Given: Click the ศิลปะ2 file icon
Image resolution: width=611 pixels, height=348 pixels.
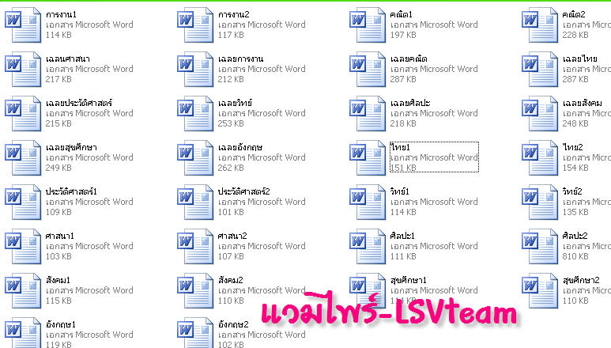Looking at the screenshot, I should [x=539, y=246].
